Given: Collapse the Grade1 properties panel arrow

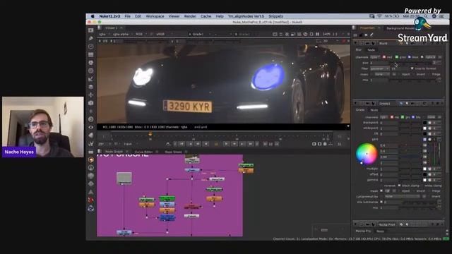Looking at the screenshot, I should coord(356,104).
